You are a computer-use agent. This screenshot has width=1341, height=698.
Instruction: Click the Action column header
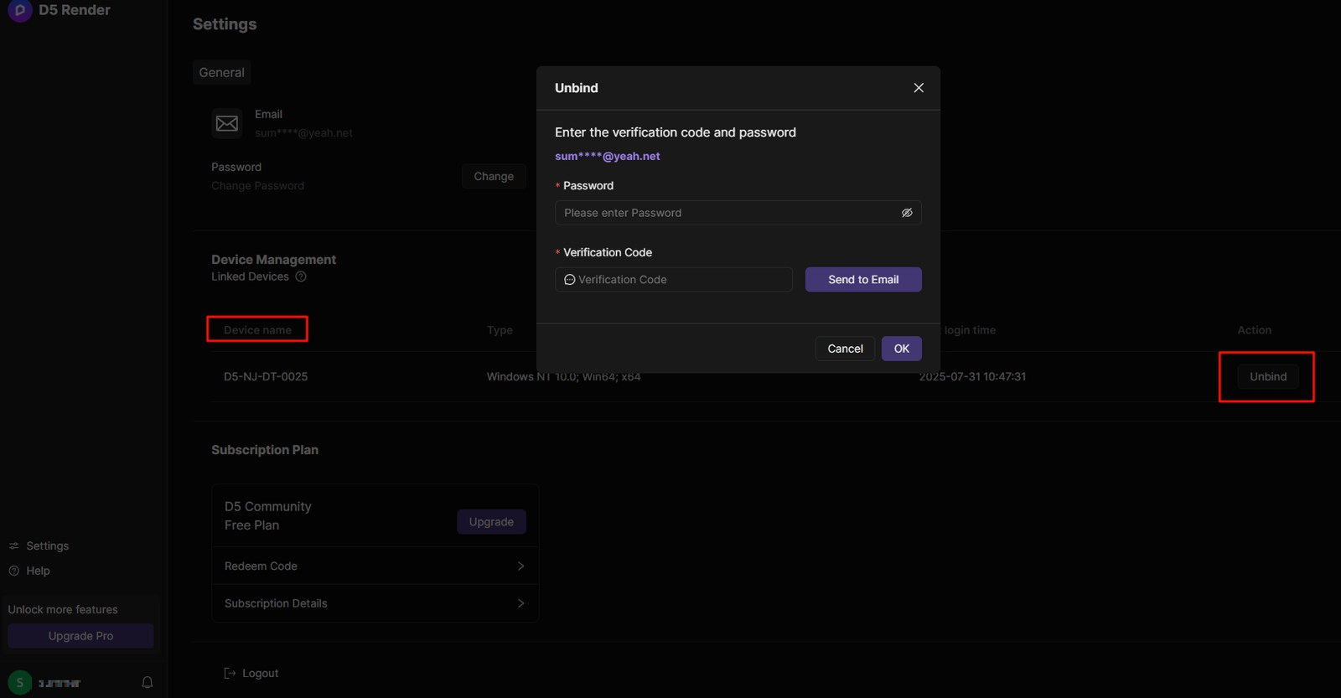click(x=1254, y=330)
